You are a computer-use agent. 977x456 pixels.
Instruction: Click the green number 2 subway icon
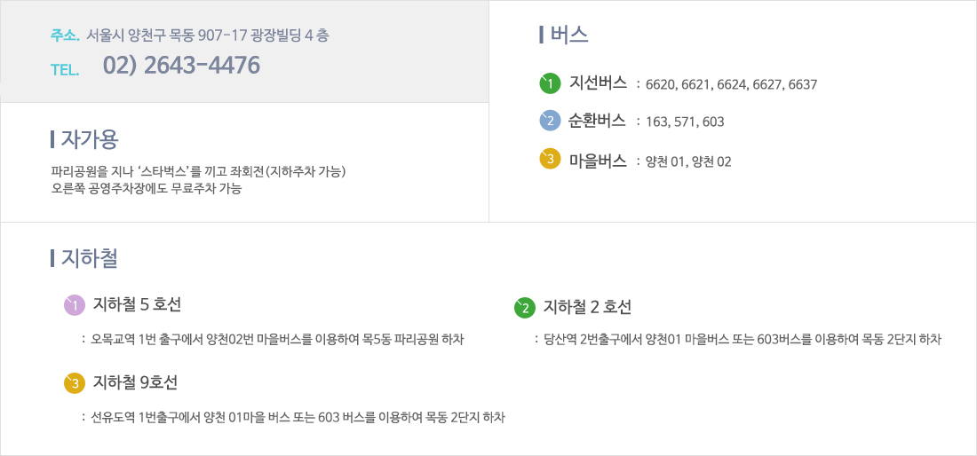[x=525, y=308]
